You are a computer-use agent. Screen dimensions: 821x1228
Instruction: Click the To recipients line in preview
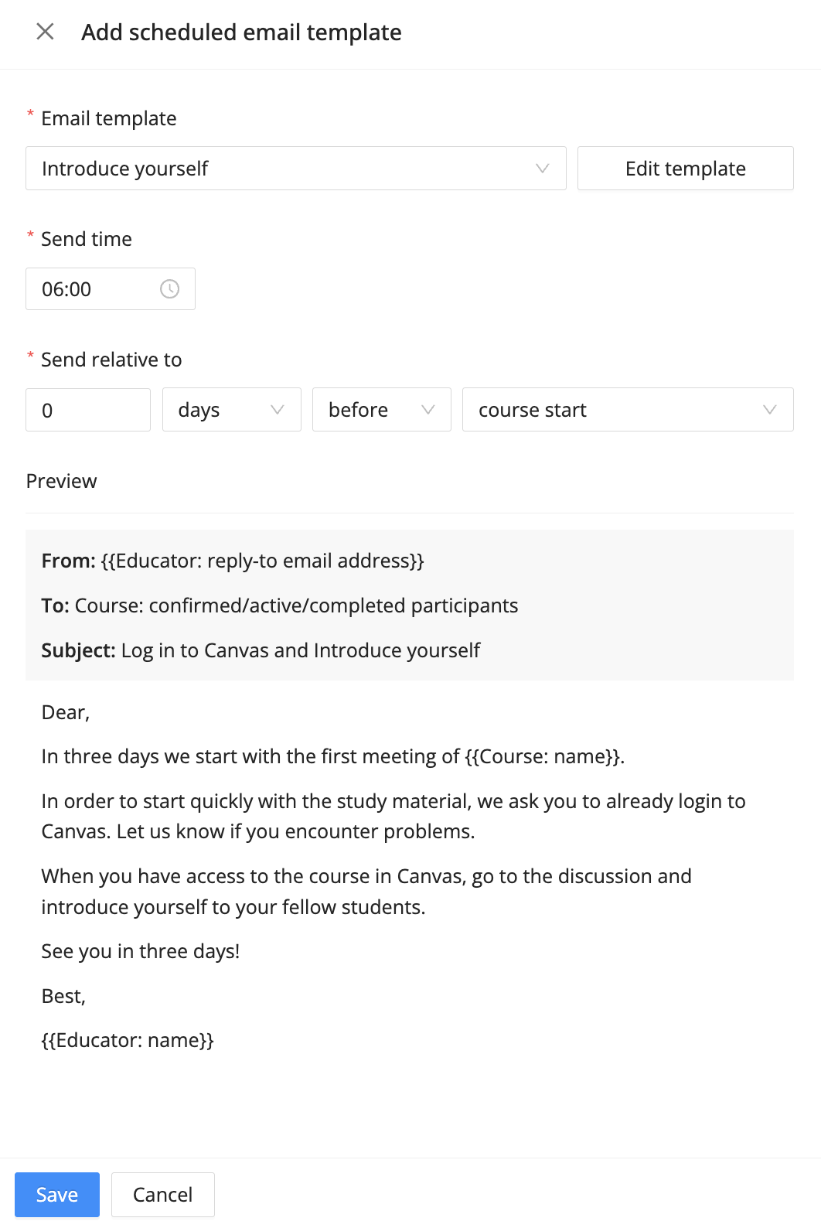pos(280,605)
